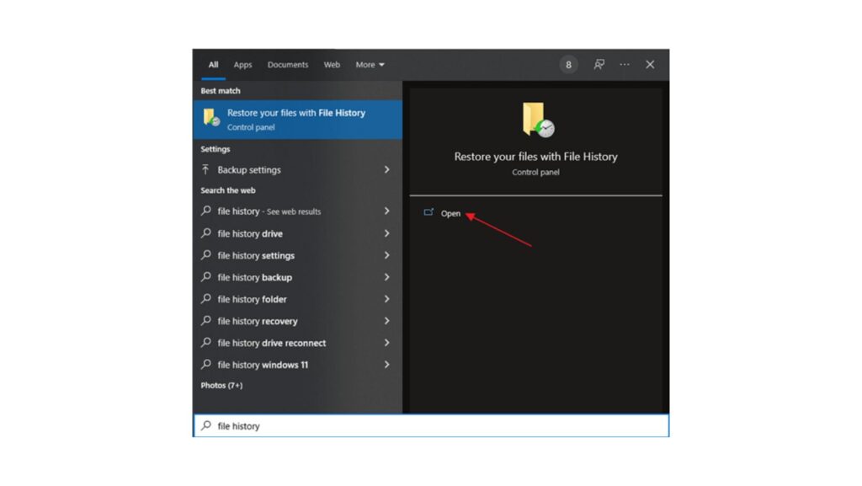Click the File History folder icon in best match

point(211,118)
